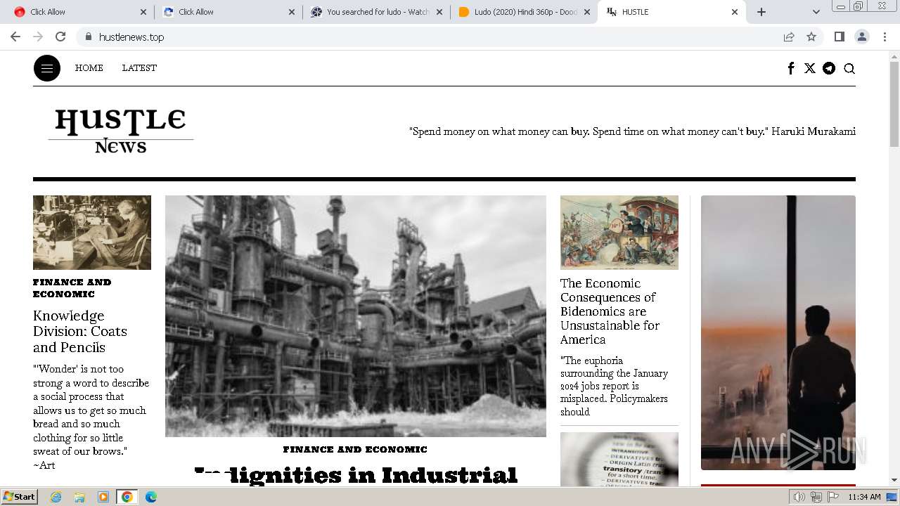This screenshot has width=900, height=506.
Task: Open Knowledge Division: Coats and Pencils article
Action: [x=80, y=331]
